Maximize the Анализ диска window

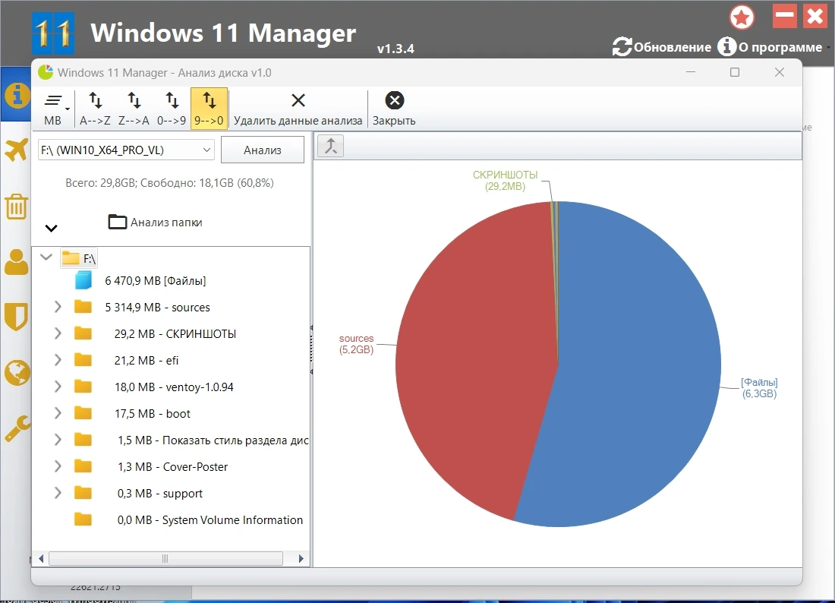[735, 72]
